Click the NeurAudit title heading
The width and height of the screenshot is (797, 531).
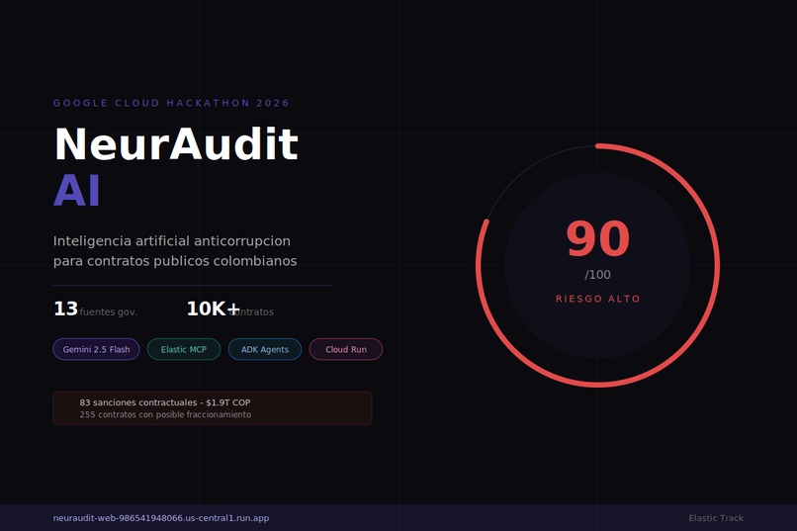click(176, 144)
